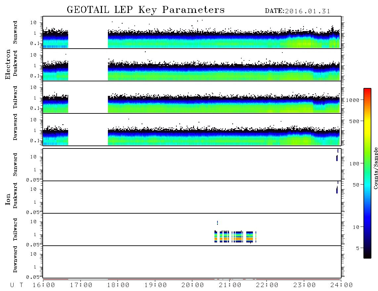The width and height of the screenshot is (378, 291).
Task: Click the 100 tick on colorbar
Action: [354, 164]
